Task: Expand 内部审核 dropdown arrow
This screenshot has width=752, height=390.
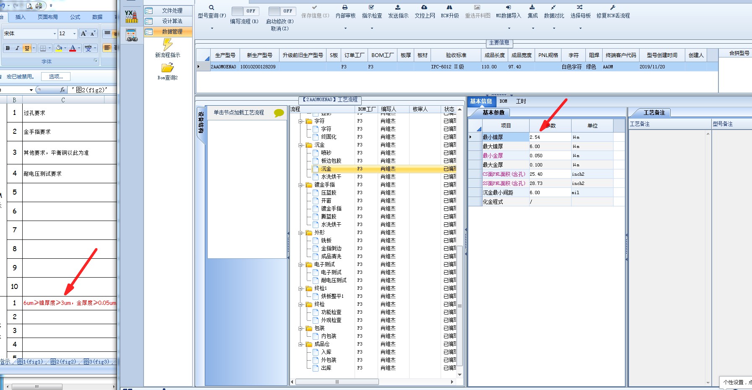Action: click(x=345, y=29)
